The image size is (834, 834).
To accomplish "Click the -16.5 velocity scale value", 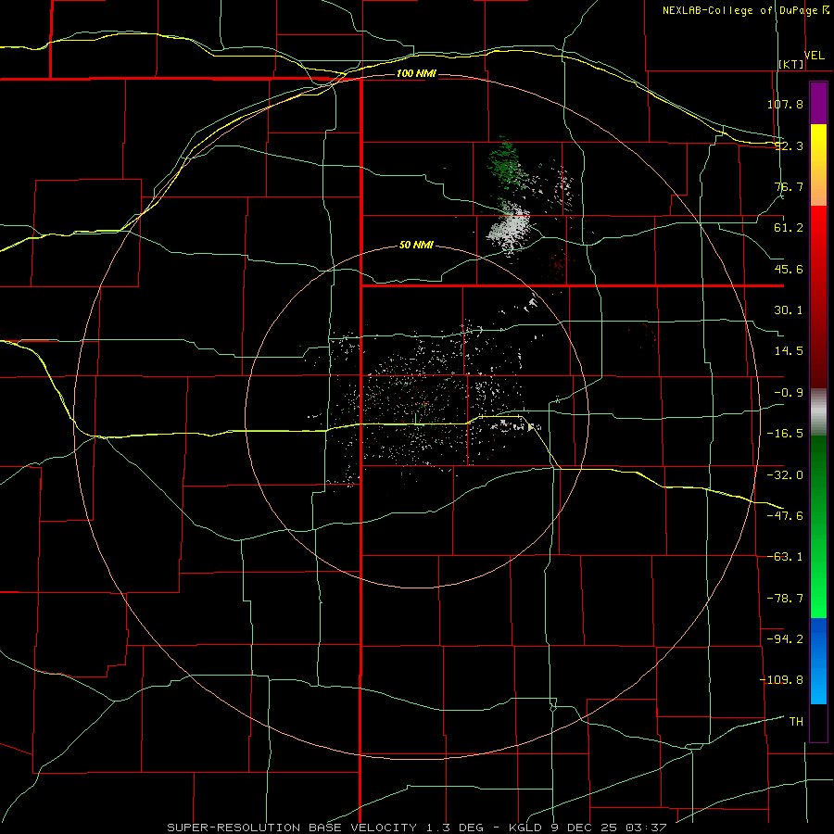I will pyautogui.click(x=785, y=434).
